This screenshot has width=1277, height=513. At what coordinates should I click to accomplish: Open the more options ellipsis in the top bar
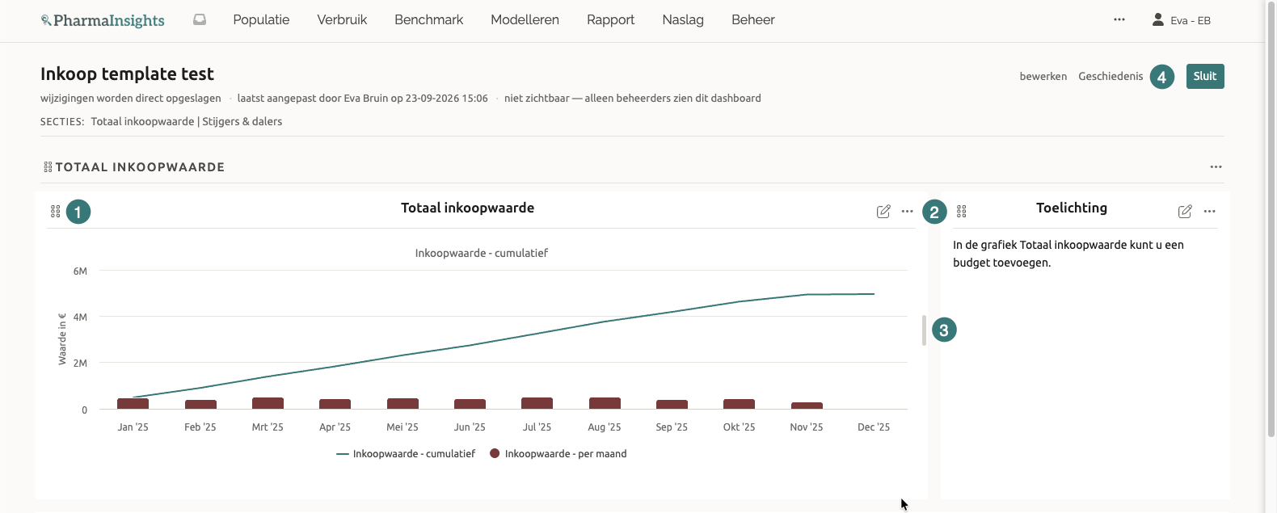click(x=1119, y=19)
